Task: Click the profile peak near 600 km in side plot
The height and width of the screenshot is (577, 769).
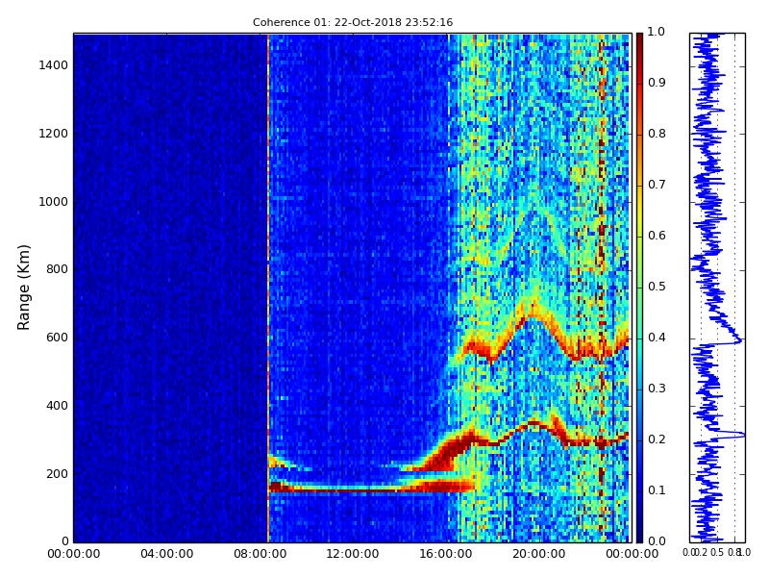Action: (737, 340)
